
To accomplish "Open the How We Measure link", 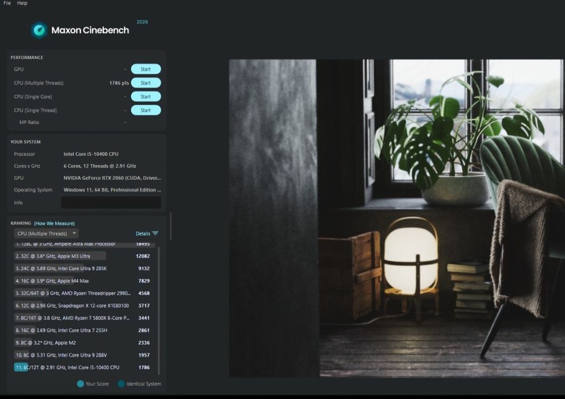I will pyautogui.click(x=54, y=223).
